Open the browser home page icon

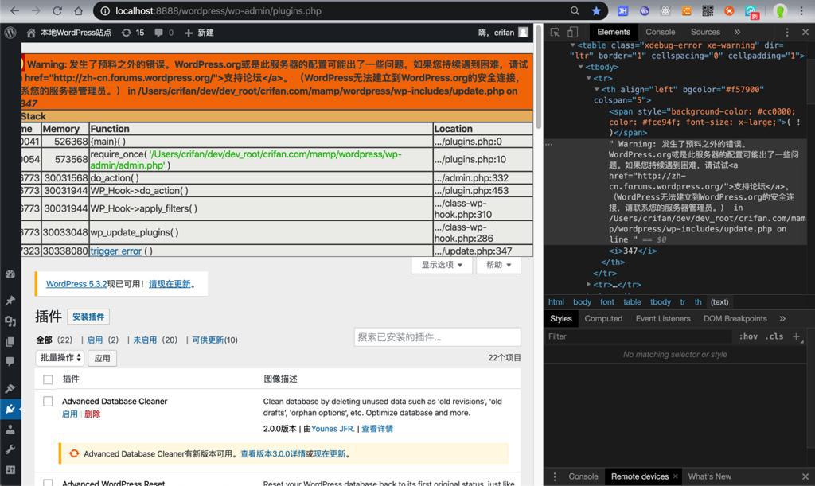coord(78,11)
